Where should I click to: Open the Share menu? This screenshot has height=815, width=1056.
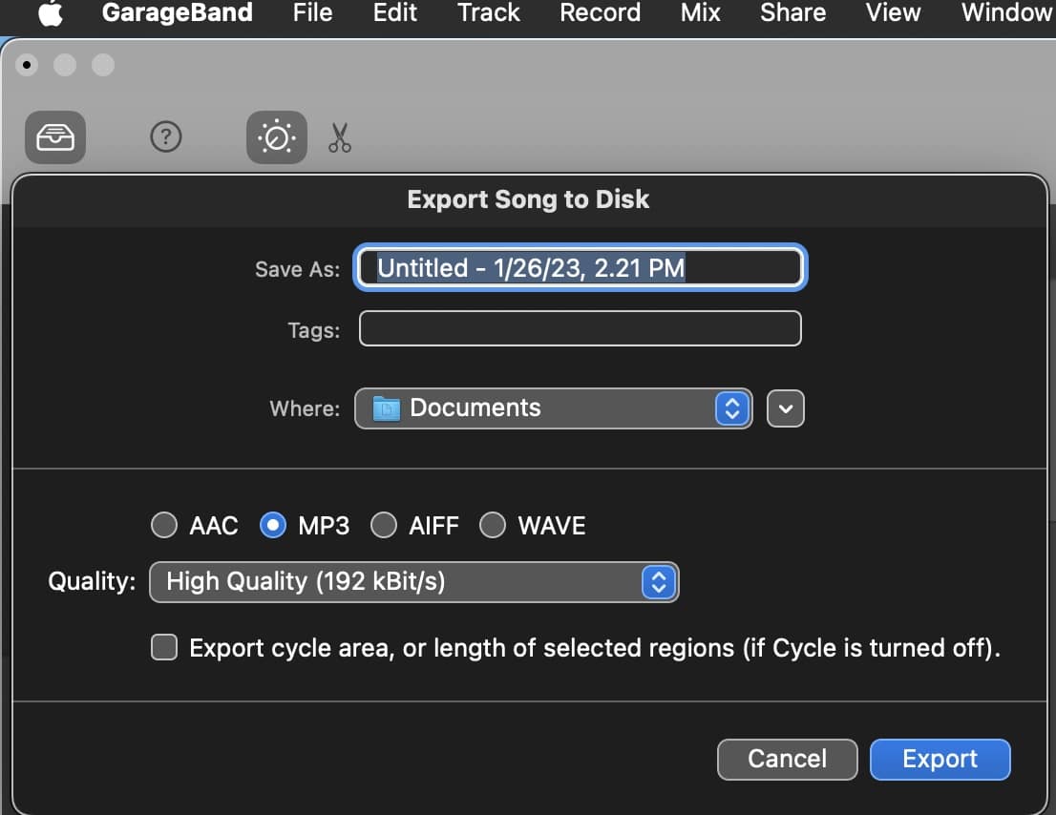(x=792, y=13)
